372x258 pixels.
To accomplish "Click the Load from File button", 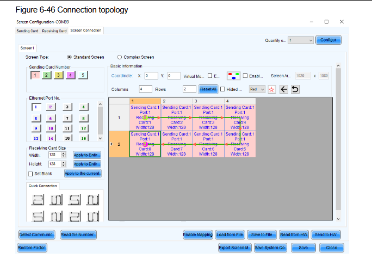I will pos(230,235).
